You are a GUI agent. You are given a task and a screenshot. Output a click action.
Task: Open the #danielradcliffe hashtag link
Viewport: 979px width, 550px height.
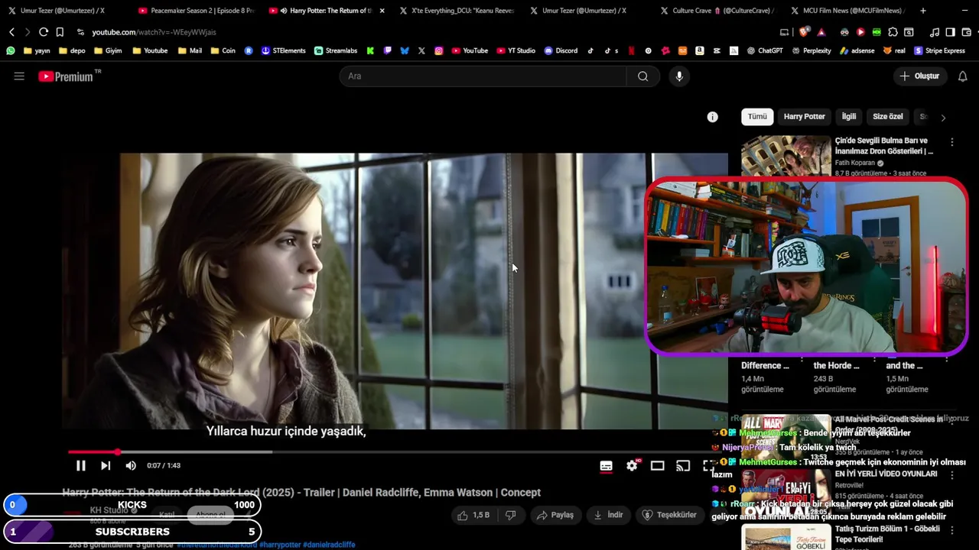coord(329,545)
